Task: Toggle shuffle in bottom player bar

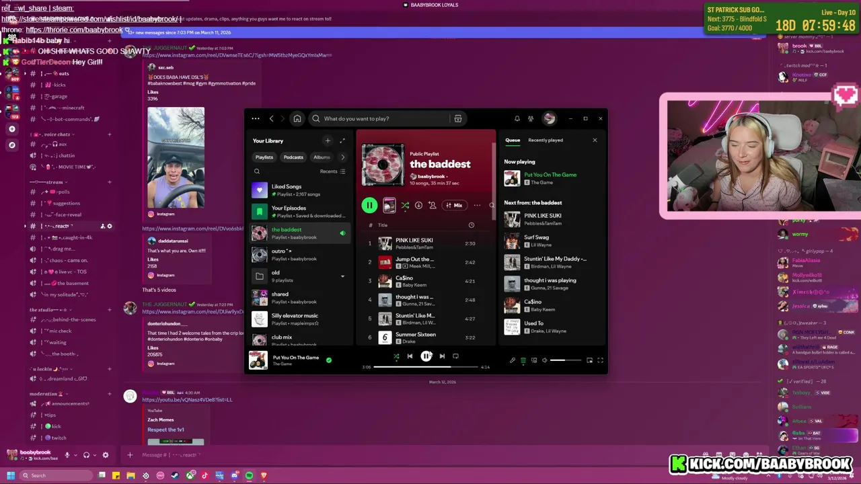Action: 396,356
